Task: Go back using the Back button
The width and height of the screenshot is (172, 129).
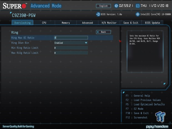Action: coord(103,32)
